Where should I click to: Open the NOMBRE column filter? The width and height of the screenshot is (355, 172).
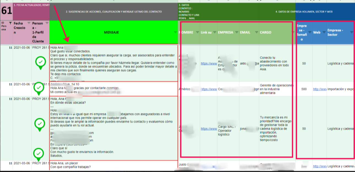pyautogui.click(x=197, y=32)
